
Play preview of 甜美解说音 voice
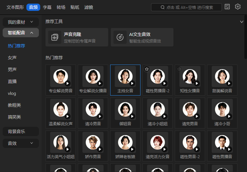(x=229, y=83)
